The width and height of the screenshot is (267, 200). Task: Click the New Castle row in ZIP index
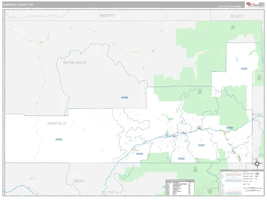tap(178, 191)
